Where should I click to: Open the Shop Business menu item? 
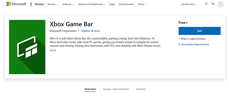click(126, 4)
